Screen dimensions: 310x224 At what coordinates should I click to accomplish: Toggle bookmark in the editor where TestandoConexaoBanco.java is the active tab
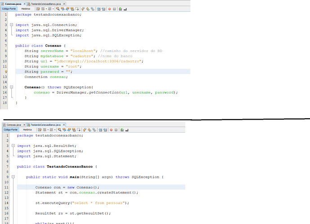[94, 130]
